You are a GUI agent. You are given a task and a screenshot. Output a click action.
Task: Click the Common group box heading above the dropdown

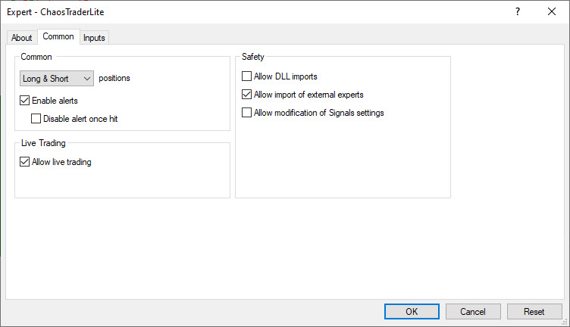click(36, 57)
